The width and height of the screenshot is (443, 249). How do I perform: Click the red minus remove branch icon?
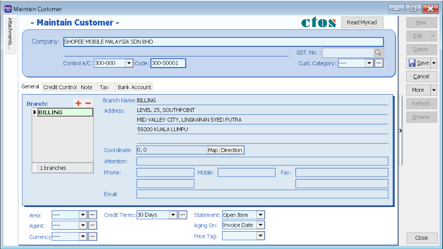[88, 103]
